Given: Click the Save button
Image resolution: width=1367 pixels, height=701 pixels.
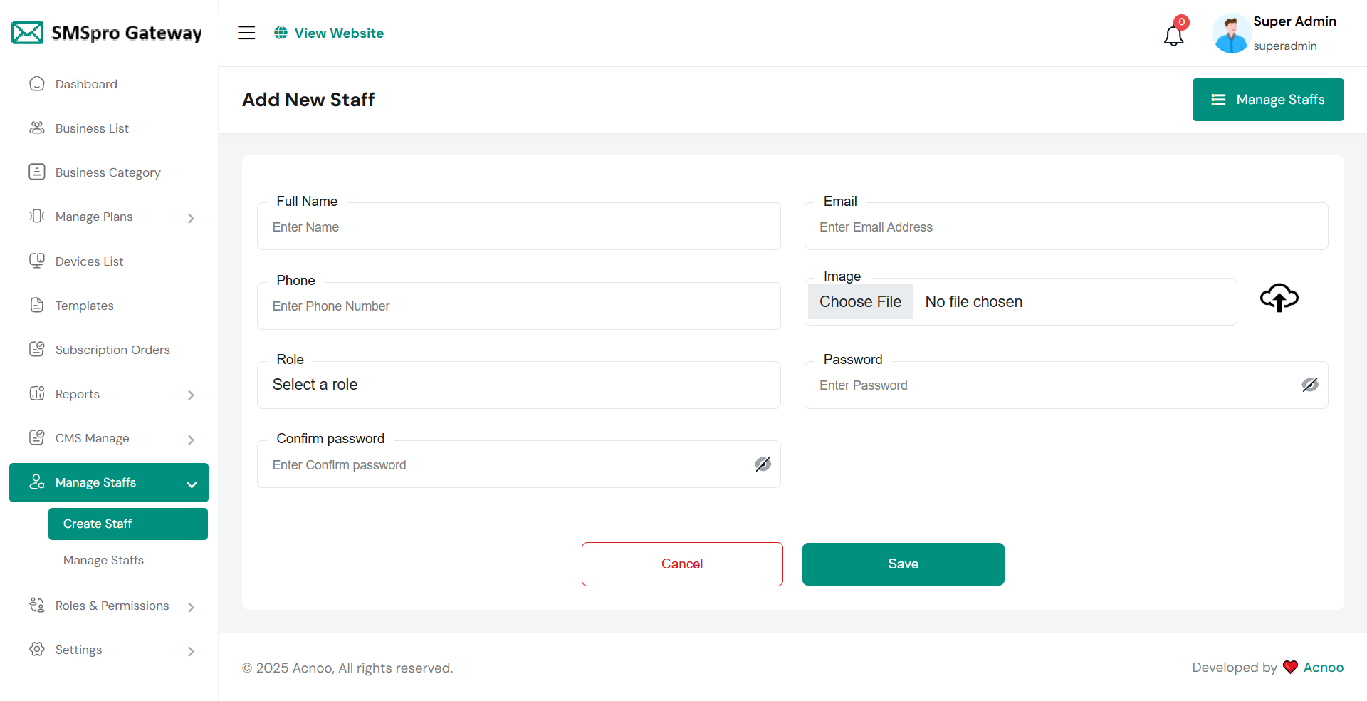Looking at the screenshot, I should [903, 564].
